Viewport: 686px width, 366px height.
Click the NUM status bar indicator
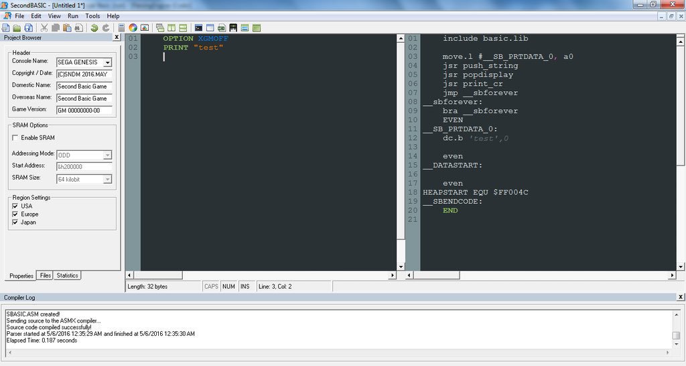click(229, 286)
